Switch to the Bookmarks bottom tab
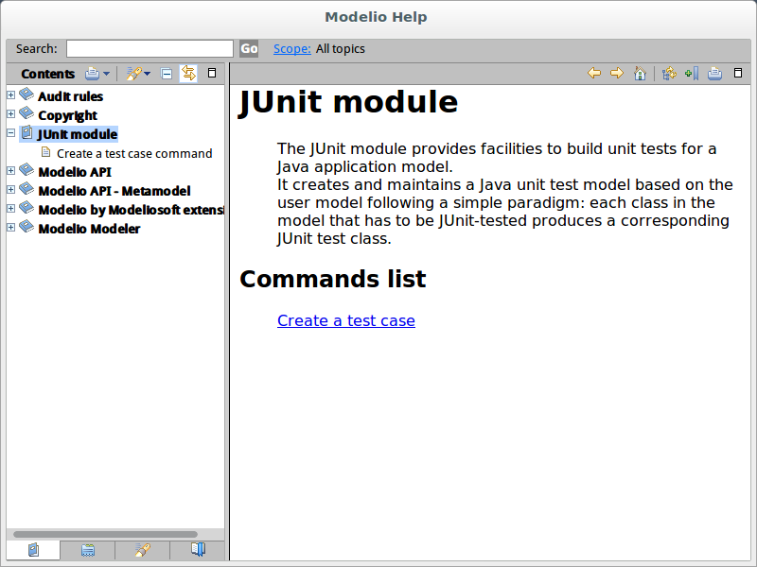The image size is (757, 567). [198, 550]
